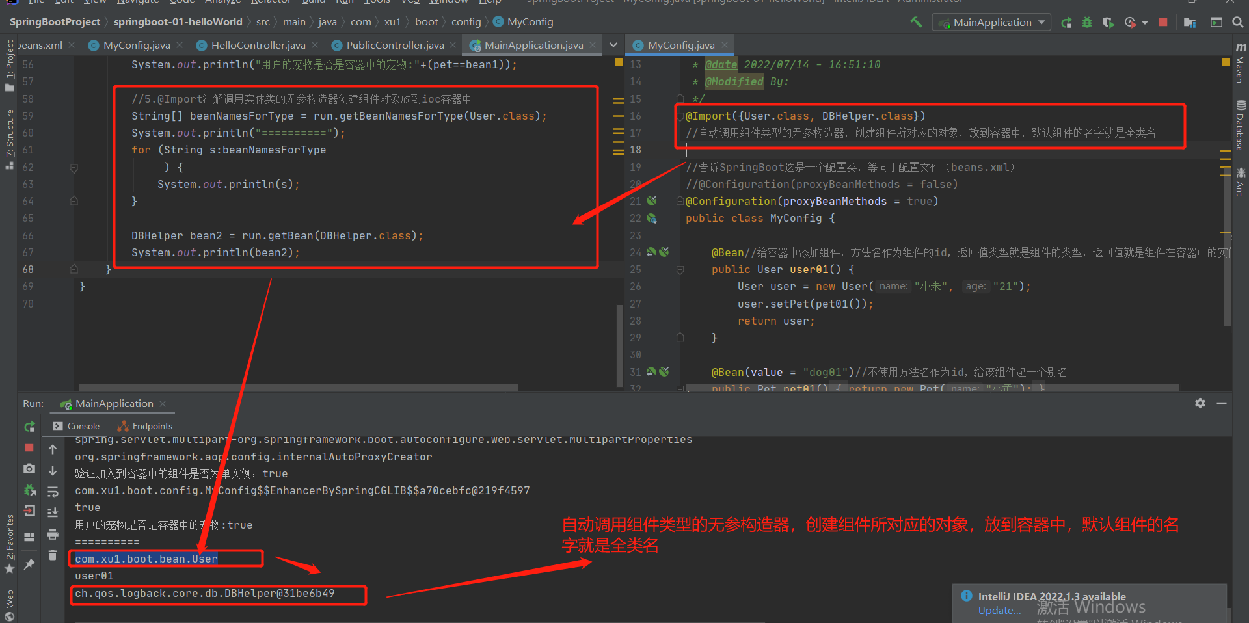Viewport: 1249px width, 623px height.
Task: Rerun MainApplication in Run panel
Action: coord(29,427)
